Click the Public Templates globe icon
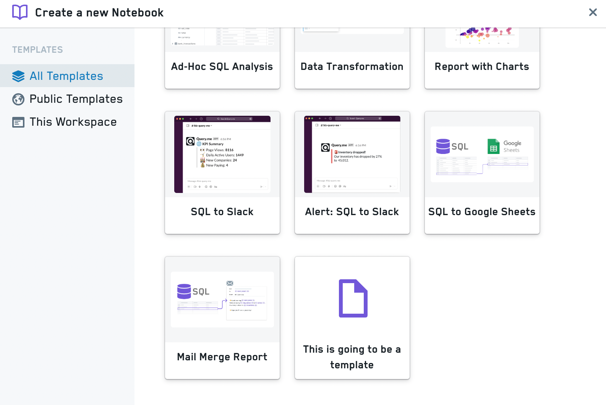 click(x=18, y=99)
